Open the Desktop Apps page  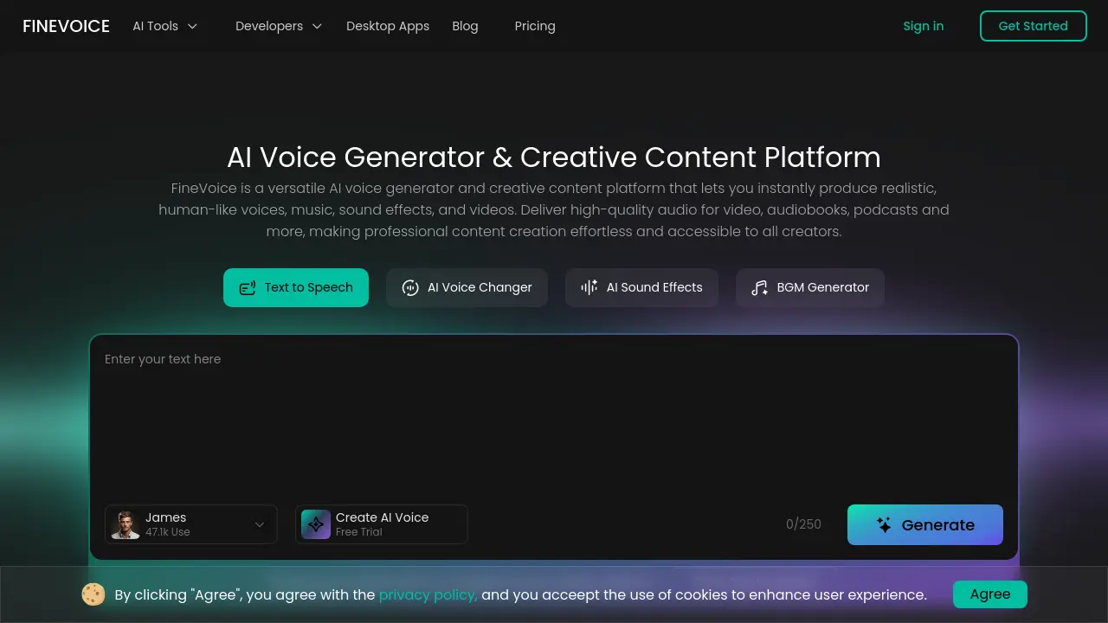click(x=388, y=26)
